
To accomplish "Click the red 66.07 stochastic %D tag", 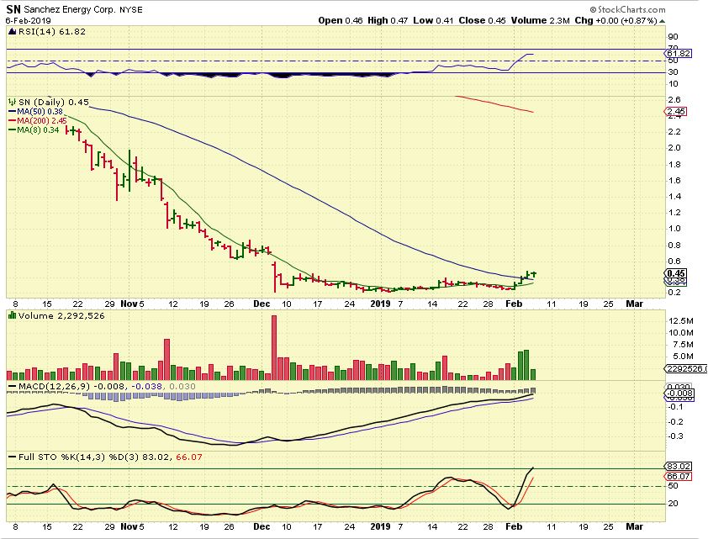I will 679,476.
